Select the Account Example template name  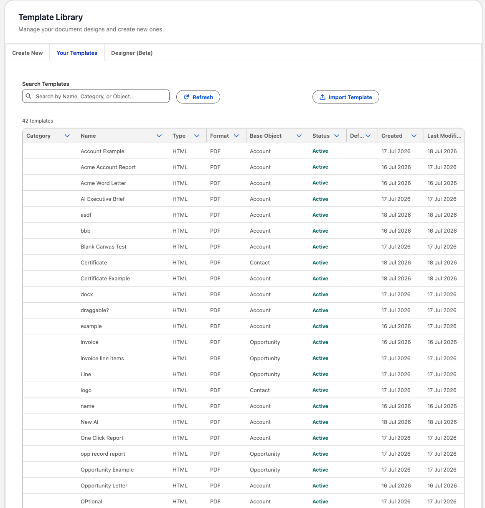tap(102, 151)
